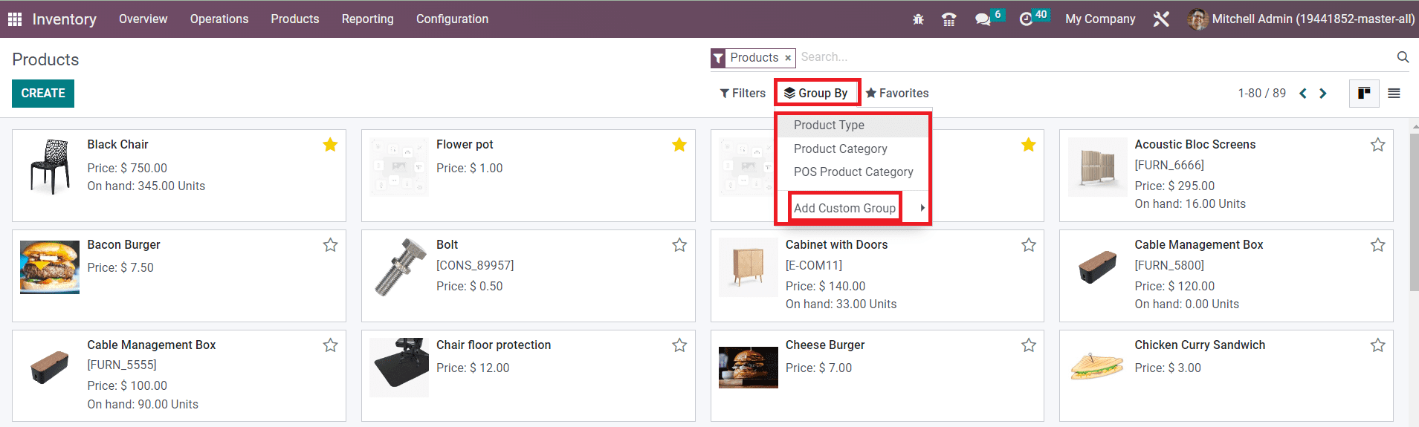Open the Reporting menu
The image size is (1419, 427).
[x=367, y=19]
